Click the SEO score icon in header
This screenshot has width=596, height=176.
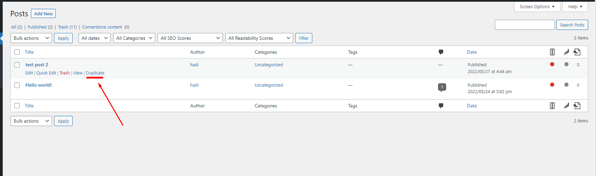point(552,52)
